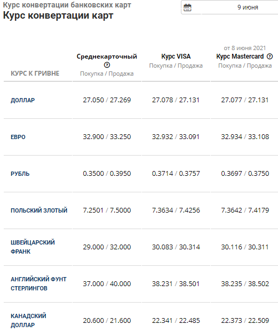
Task: Click the КАНАДСКИЙ ДОЛЛАР currency link
Action: [28, 320]
